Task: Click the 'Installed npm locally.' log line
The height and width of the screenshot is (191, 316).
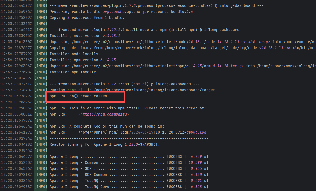Action: pos(74,72)
